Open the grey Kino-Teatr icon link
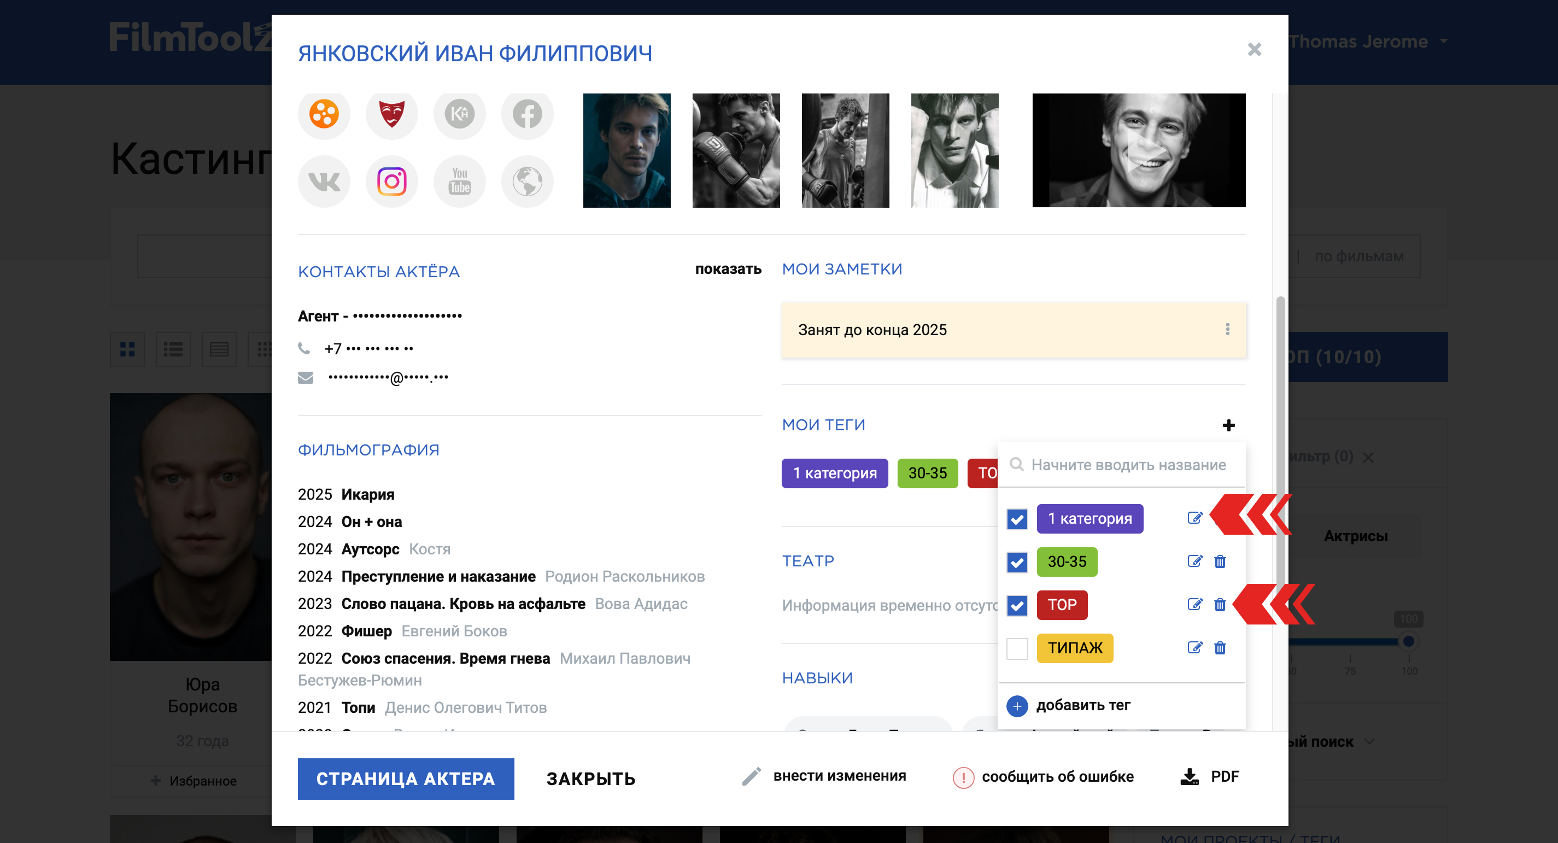 click(460, 114)
